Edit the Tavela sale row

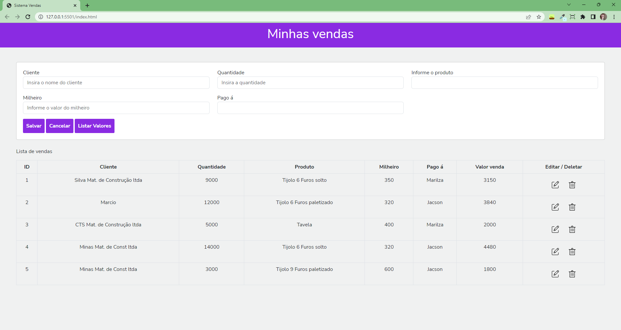555,229
